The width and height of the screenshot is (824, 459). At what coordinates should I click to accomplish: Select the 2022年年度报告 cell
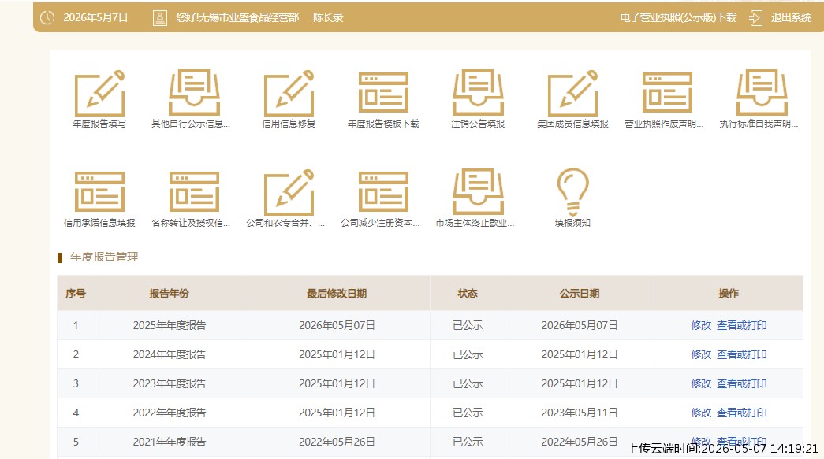170,413
